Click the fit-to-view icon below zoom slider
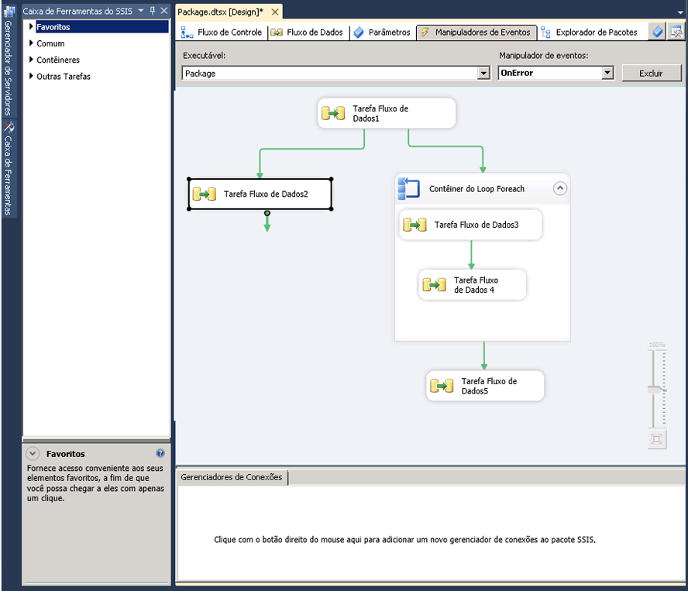Viewport: 688px width, 591px height. pyautogui.click(x=656, y=439)
